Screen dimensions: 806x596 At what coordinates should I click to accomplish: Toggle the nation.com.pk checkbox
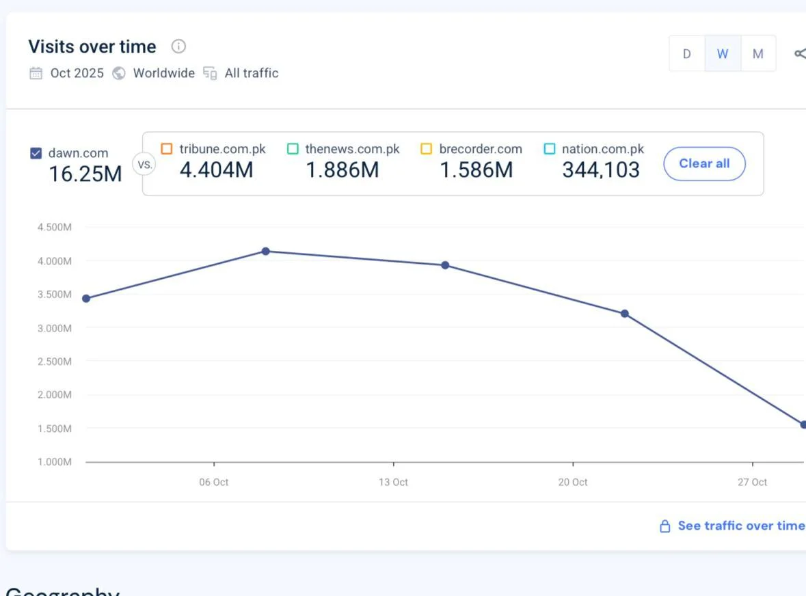[x=550, y=149]
